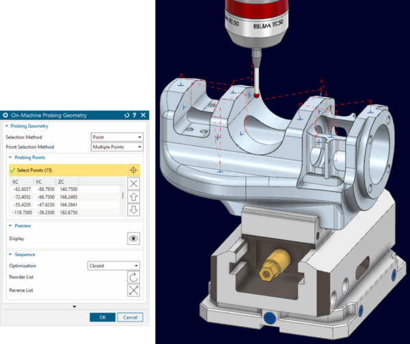Image resolution: width=410 pixels, height=344 pixels.
Task: Open the Point Selection Method dropdown
Action: pyautogui.click(x=117, y=147)
